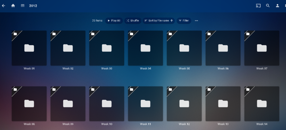Click the 2012 page title

click(x=33, y=6)
